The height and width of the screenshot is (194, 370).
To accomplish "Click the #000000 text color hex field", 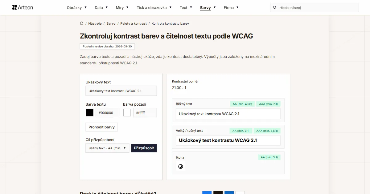I will (x=108, y=113).
